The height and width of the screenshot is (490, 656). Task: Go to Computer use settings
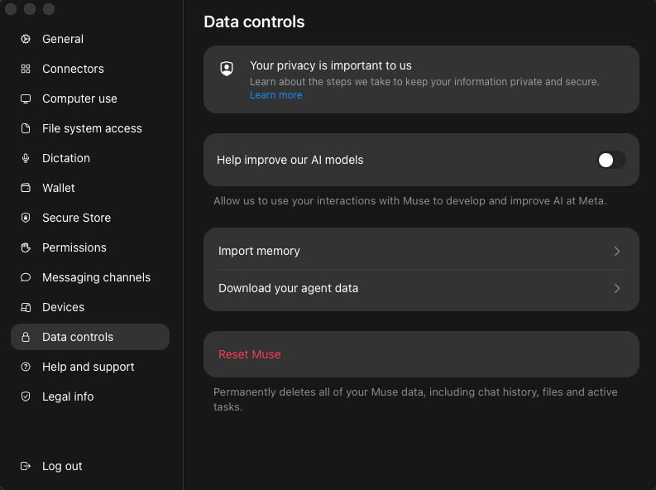pos(90,98)
